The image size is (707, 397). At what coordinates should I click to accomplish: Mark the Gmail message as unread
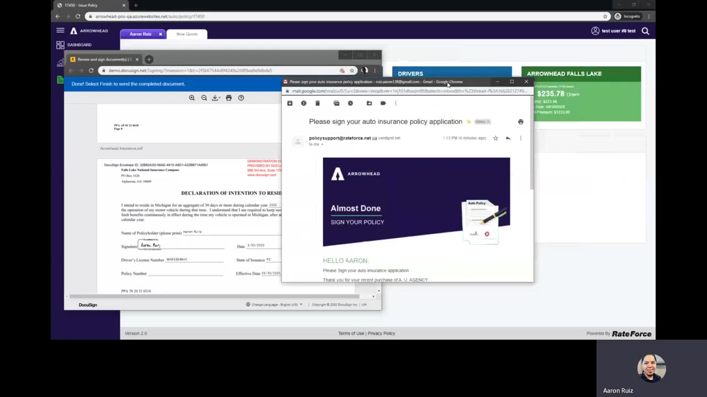pyautogui.click(x=336, y=103)
